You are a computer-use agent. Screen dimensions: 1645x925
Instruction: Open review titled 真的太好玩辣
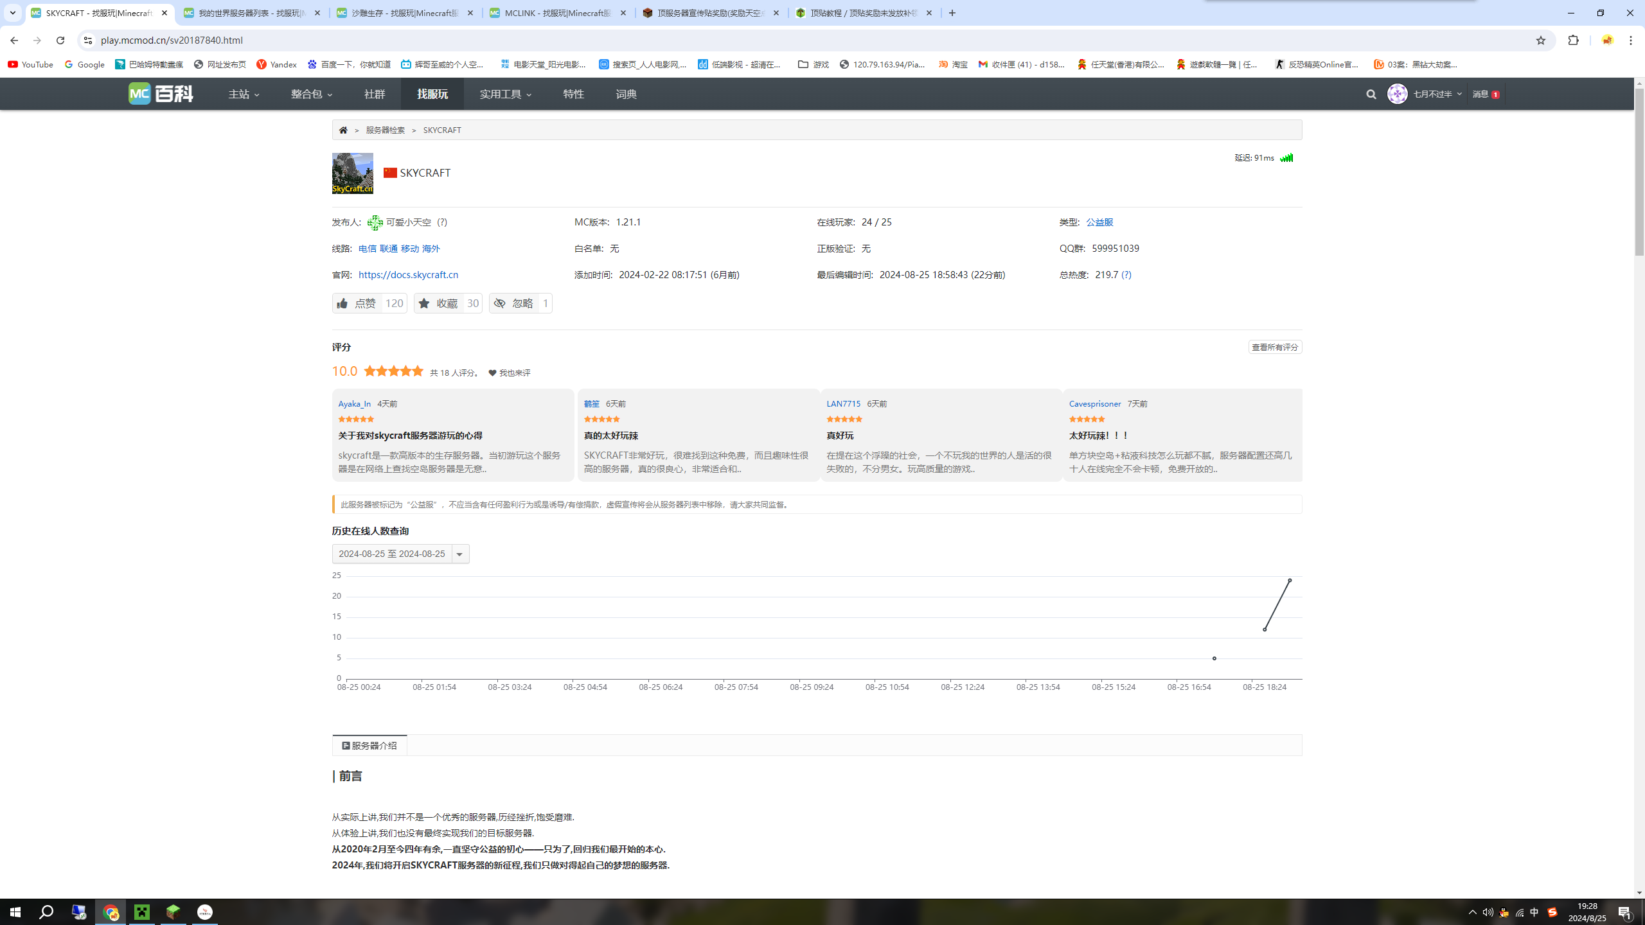[x=610, y=436]
